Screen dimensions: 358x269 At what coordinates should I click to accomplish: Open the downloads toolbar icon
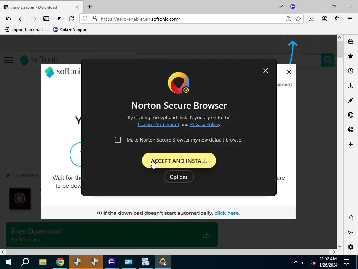click(312, 19)
